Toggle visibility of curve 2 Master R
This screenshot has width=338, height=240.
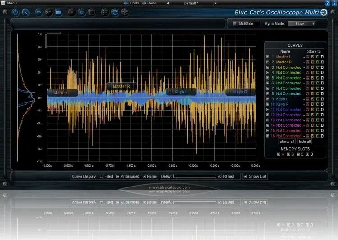coord(268,62)
